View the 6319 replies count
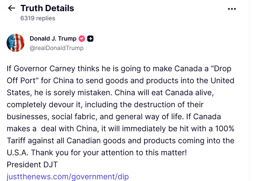253x181 pixels. (x=38, y=18)
